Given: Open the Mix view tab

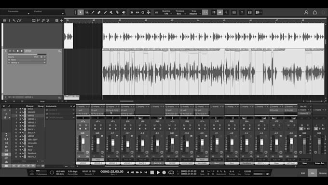Looking at the screenshot, I should coord(313,173).
